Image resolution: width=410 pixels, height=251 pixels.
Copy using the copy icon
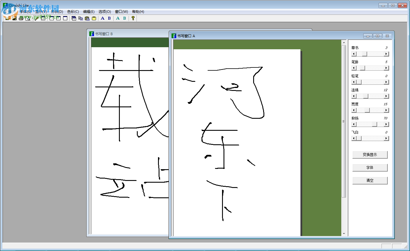81,18
